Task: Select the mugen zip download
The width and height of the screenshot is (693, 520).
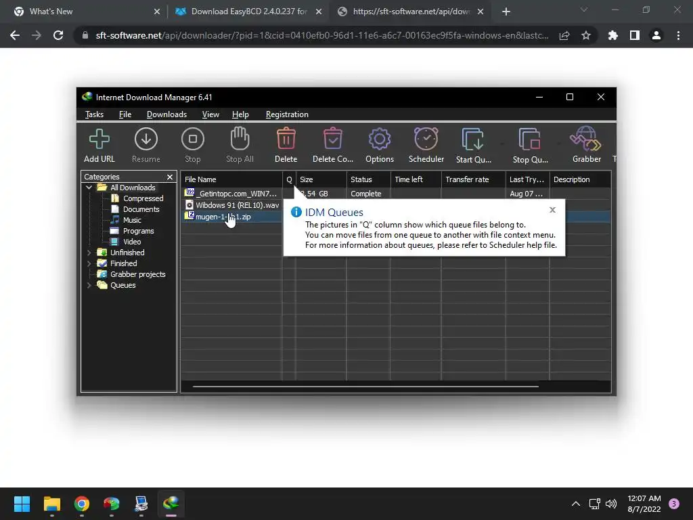Action: point(223,217)
